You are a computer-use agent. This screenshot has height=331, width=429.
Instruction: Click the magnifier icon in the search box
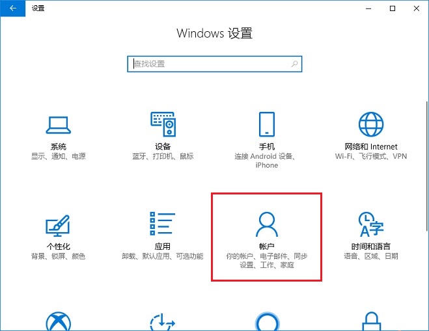click(294, 64)
